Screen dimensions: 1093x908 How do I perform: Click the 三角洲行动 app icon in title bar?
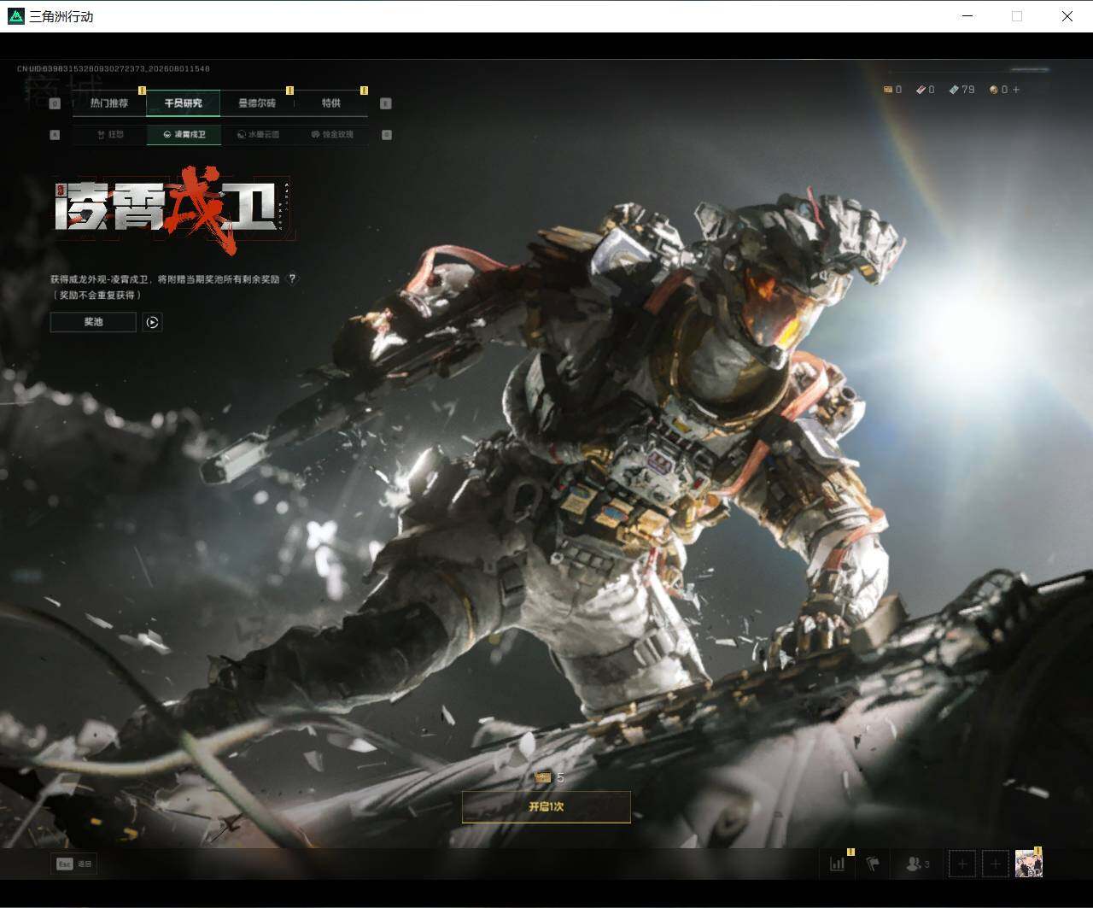click(x=15, y=16)
